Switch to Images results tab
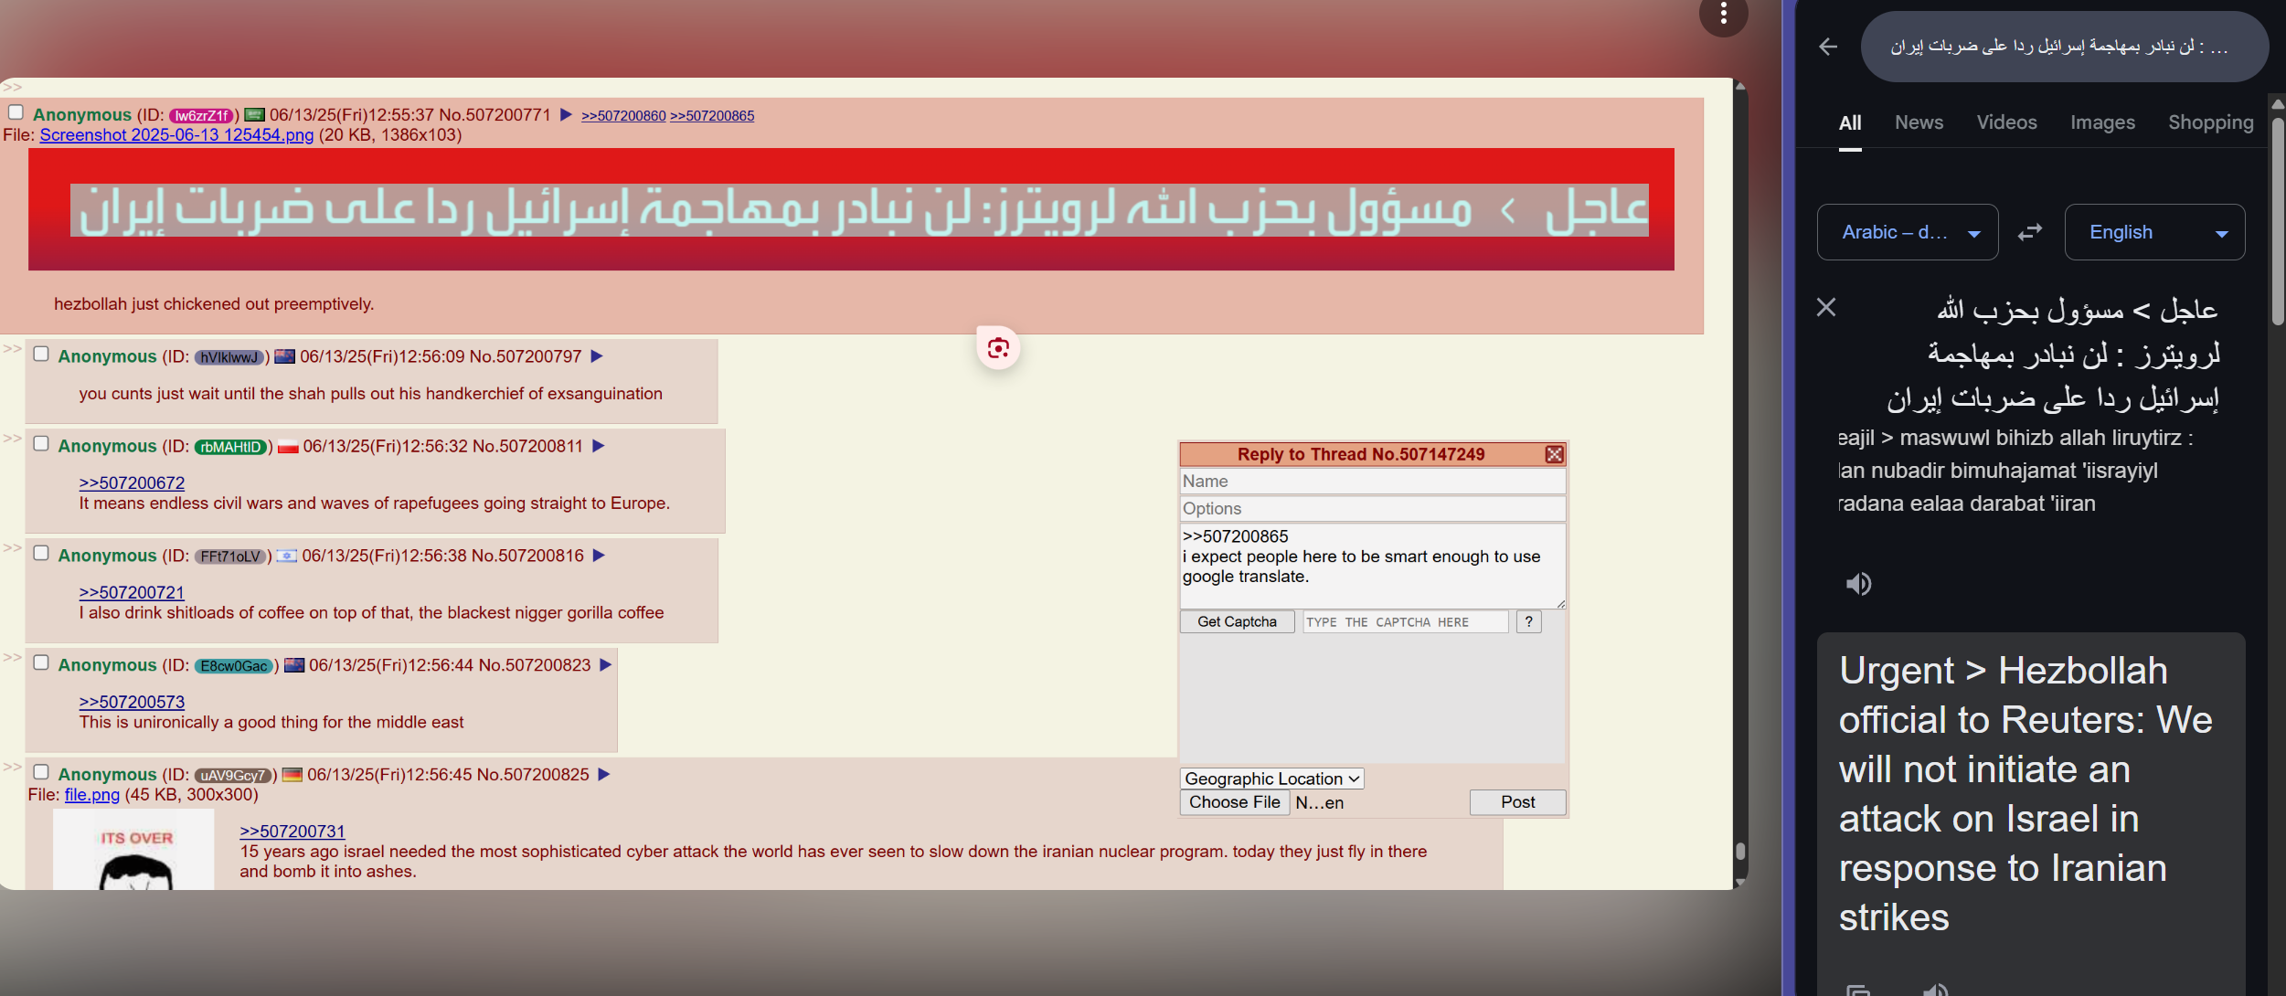 pos(2102,122)
